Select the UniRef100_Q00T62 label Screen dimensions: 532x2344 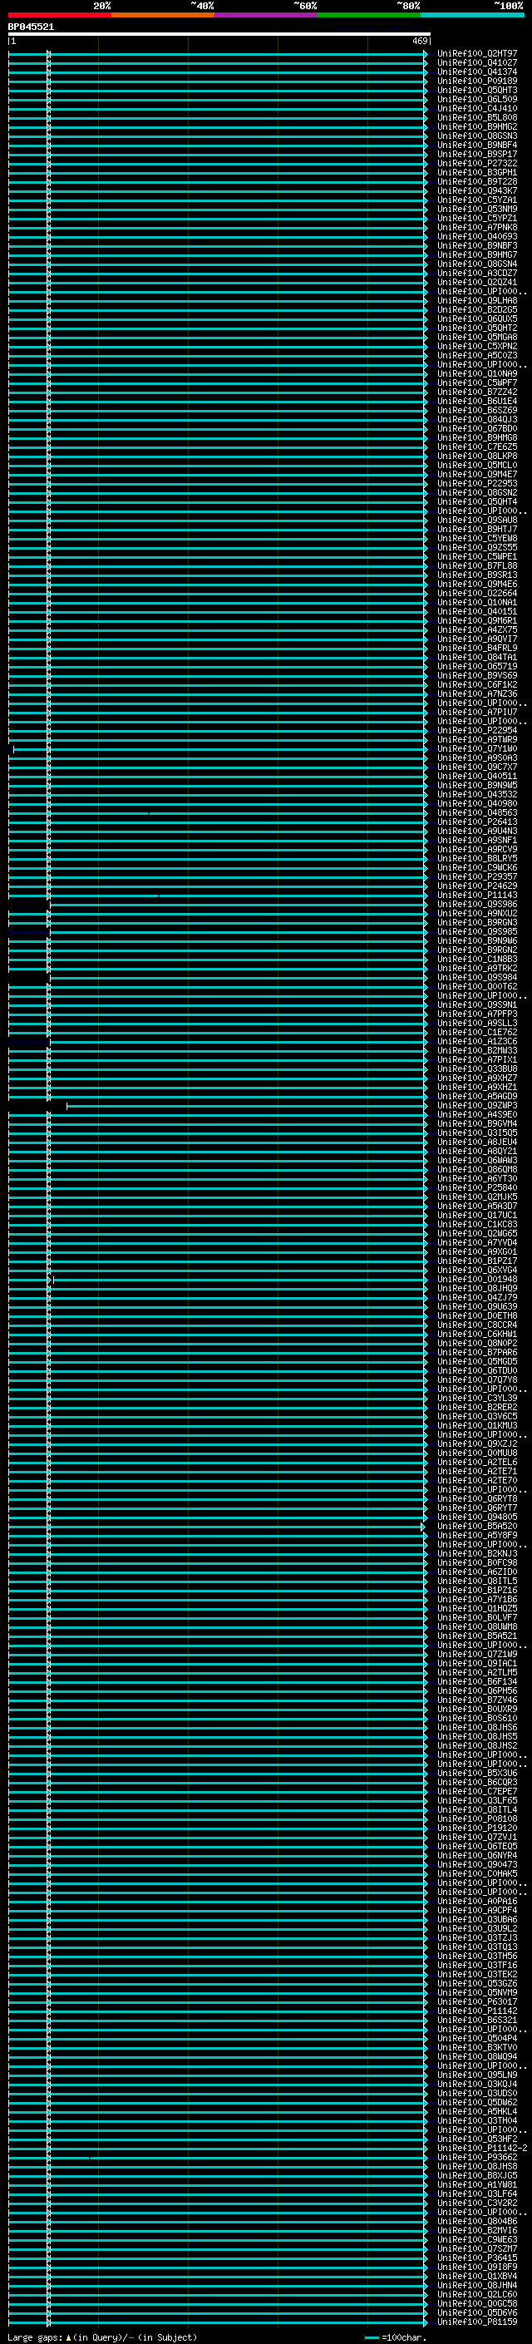[x=476, y=986]
